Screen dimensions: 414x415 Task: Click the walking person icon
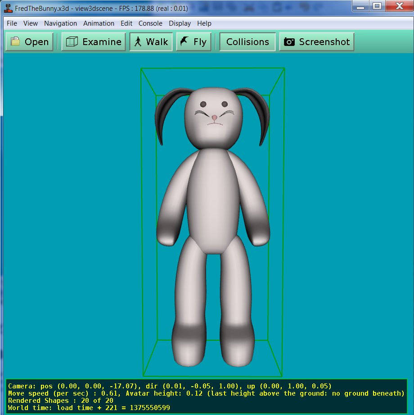pyautogui.click(x=138, y=42)
